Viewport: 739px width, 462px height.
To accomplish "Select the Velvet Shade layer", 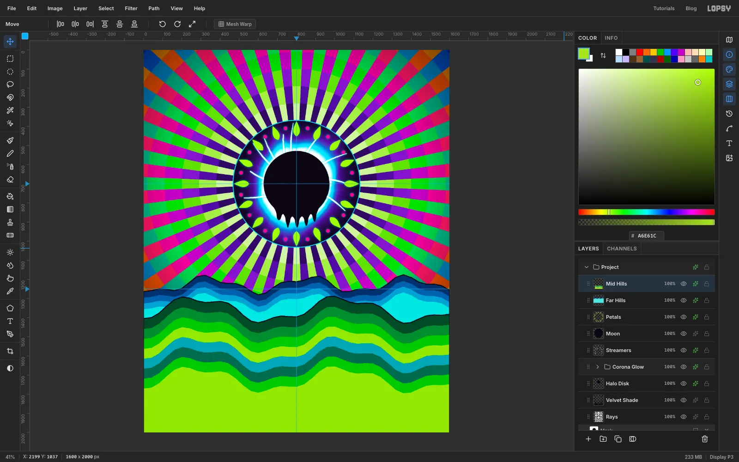I will point(647,400).
